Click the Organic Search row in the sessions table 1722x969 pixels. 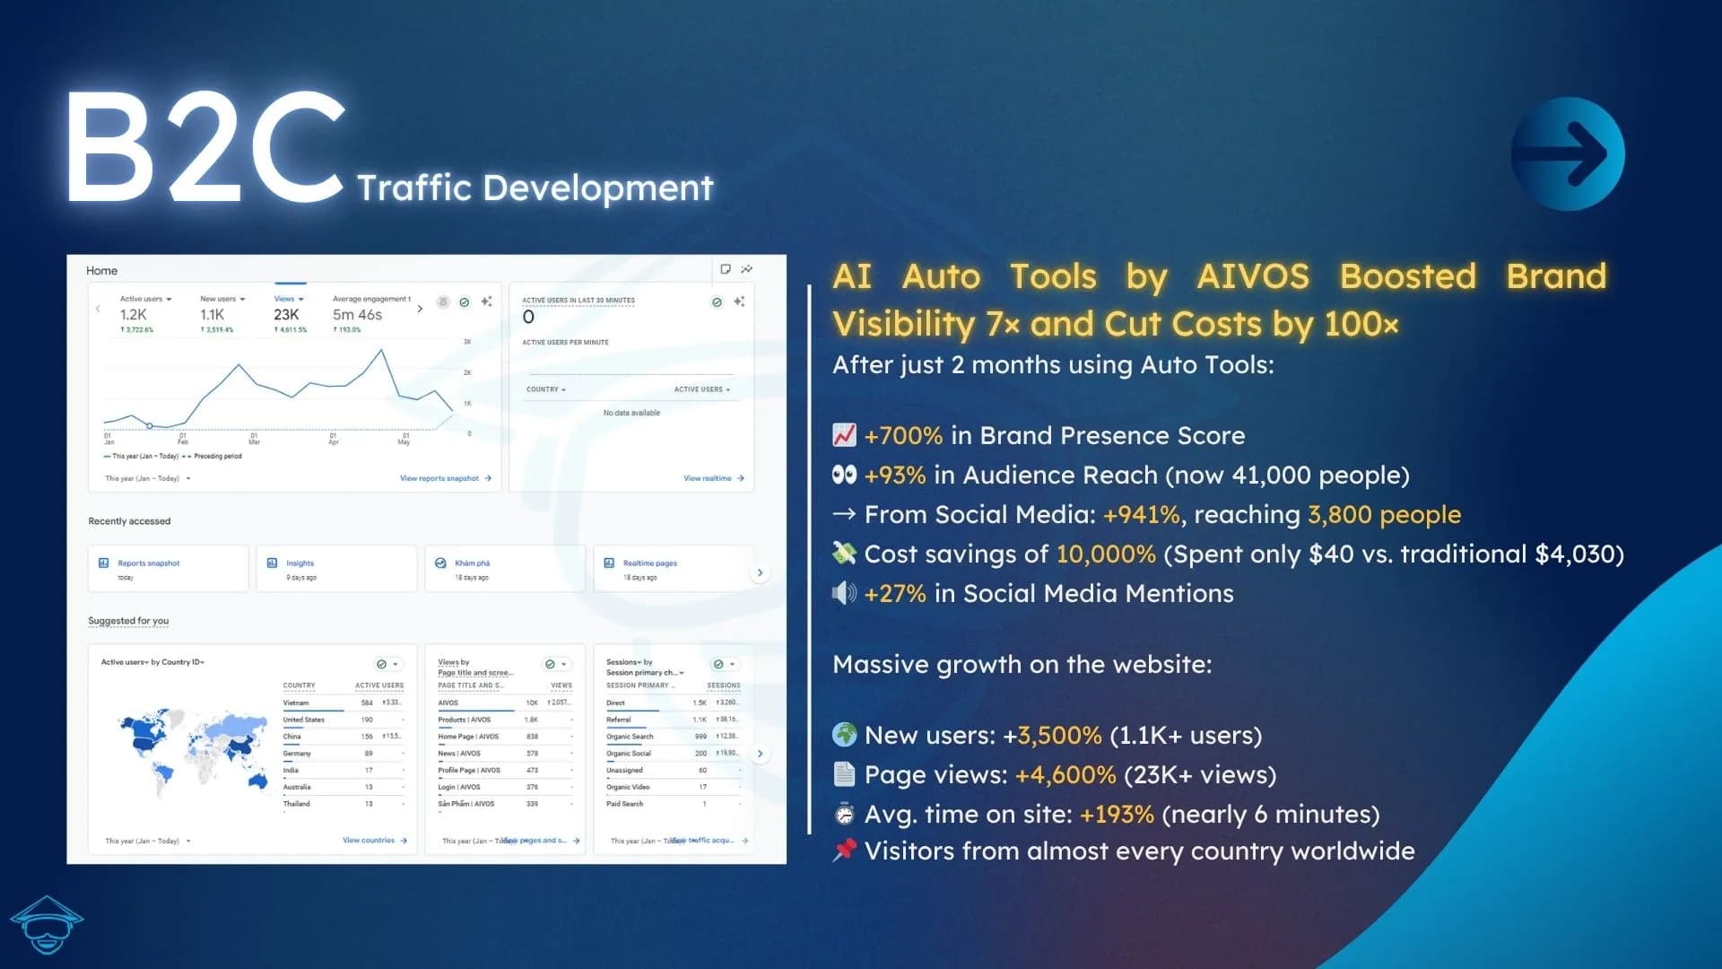(x=673, y=737)
